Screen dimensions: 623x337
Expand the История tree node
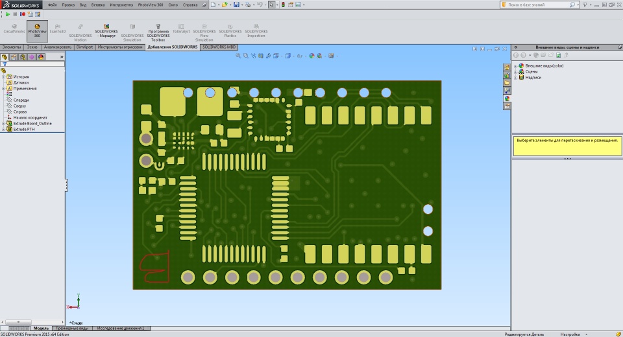click(x=4, y=76)
